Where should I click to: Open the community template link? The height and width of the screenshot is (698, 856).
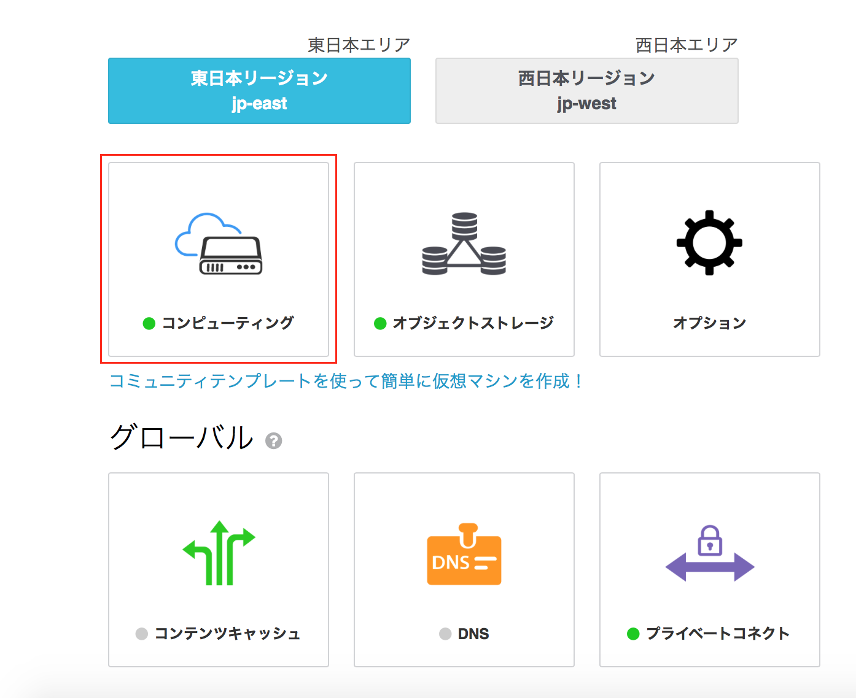[347, 381]
